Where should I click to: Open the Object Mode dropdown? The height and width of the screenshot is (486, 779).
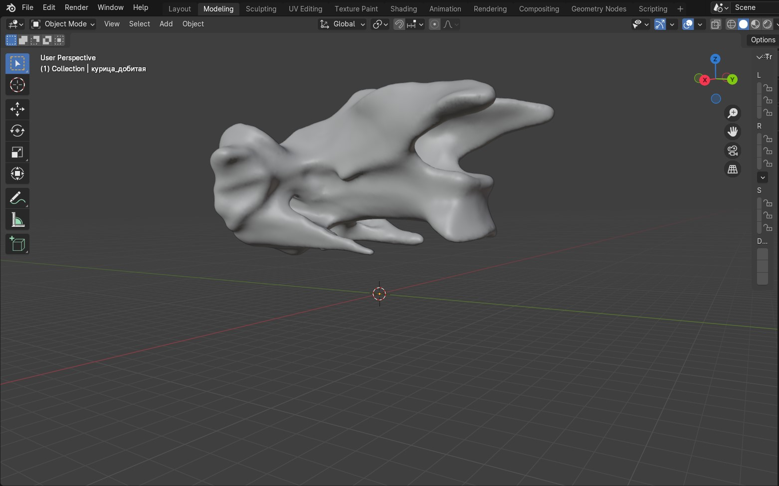(x=63, y=24)
